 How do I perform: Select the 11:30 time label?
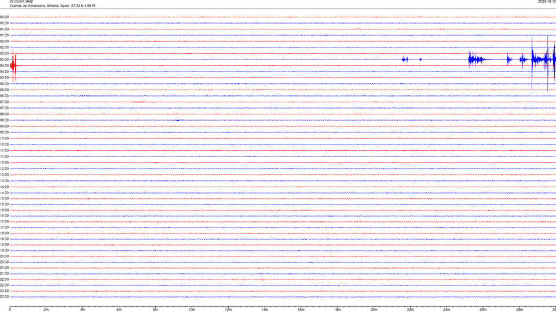click(4, 157)
